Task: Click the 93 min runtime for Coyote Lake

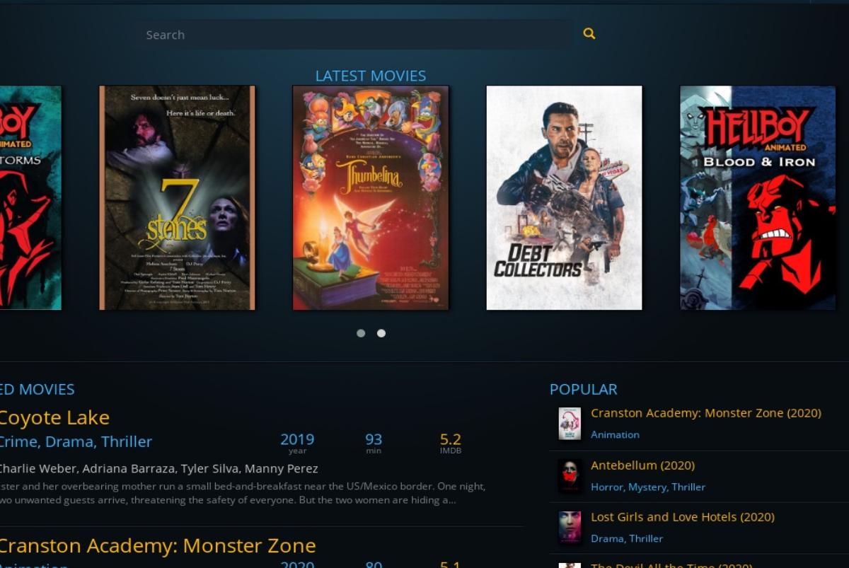Action: tap(374, 439)
